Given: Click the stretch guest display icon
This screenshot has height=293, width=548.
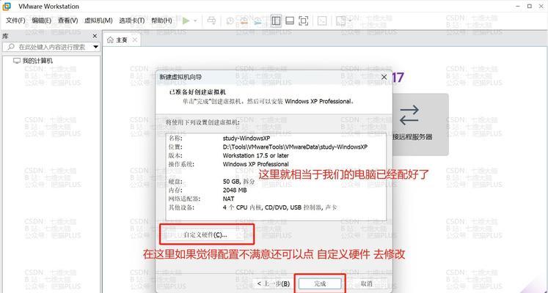Looking at the screenshot, I should (x=340, y=21).
